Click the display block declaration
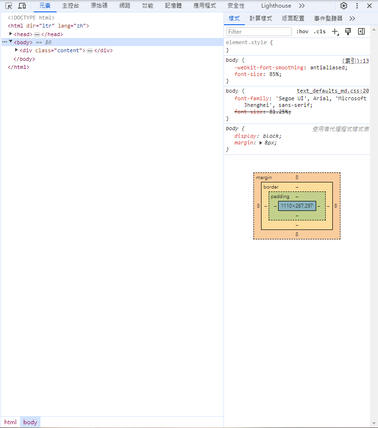Image resolution: width=378 pixels, height=428 pixels. pyautogui.click(x=258, y=136)
